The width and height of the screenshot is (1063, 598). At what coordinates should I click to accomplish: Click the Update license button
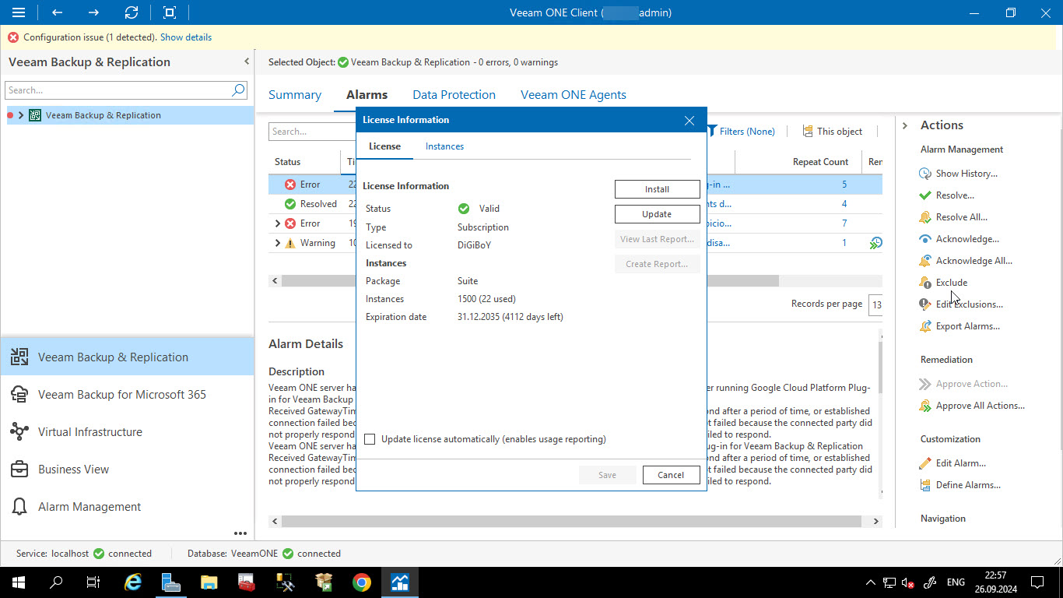coord(657,214)
